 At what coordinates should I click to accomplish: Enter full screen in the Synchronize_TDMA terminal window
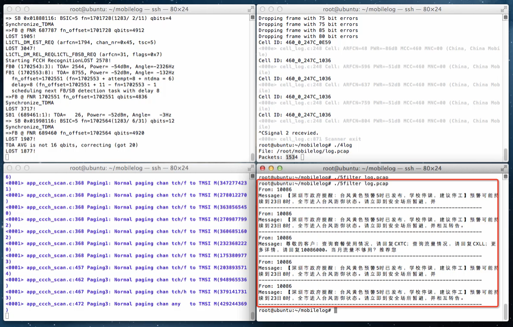pos(250,9)
